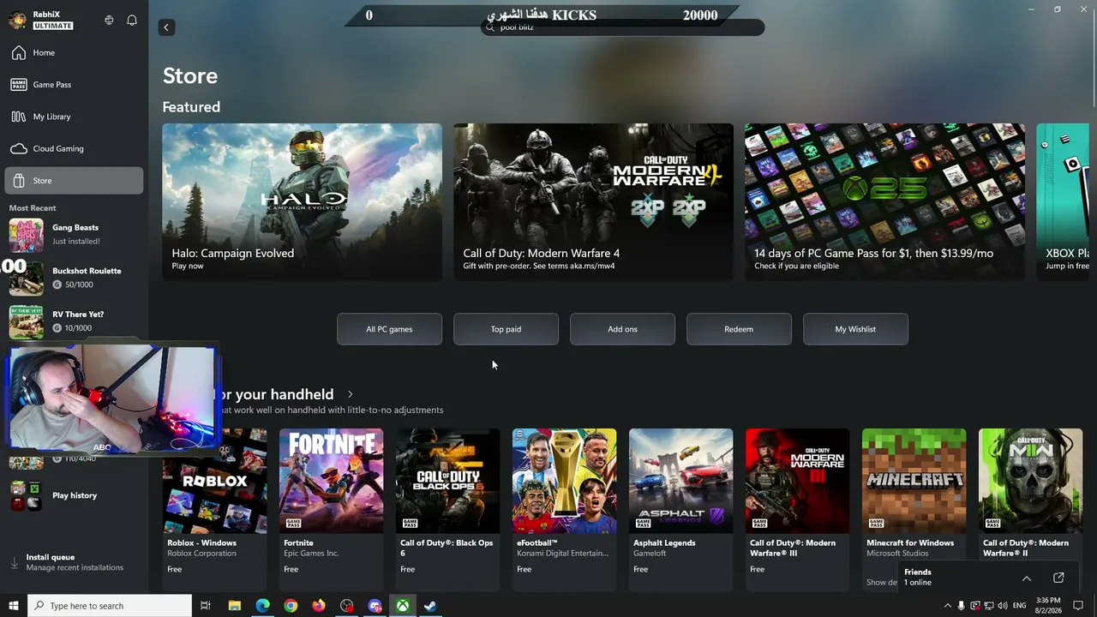Open the RebhiX profile avatar

tap(17, 20)
